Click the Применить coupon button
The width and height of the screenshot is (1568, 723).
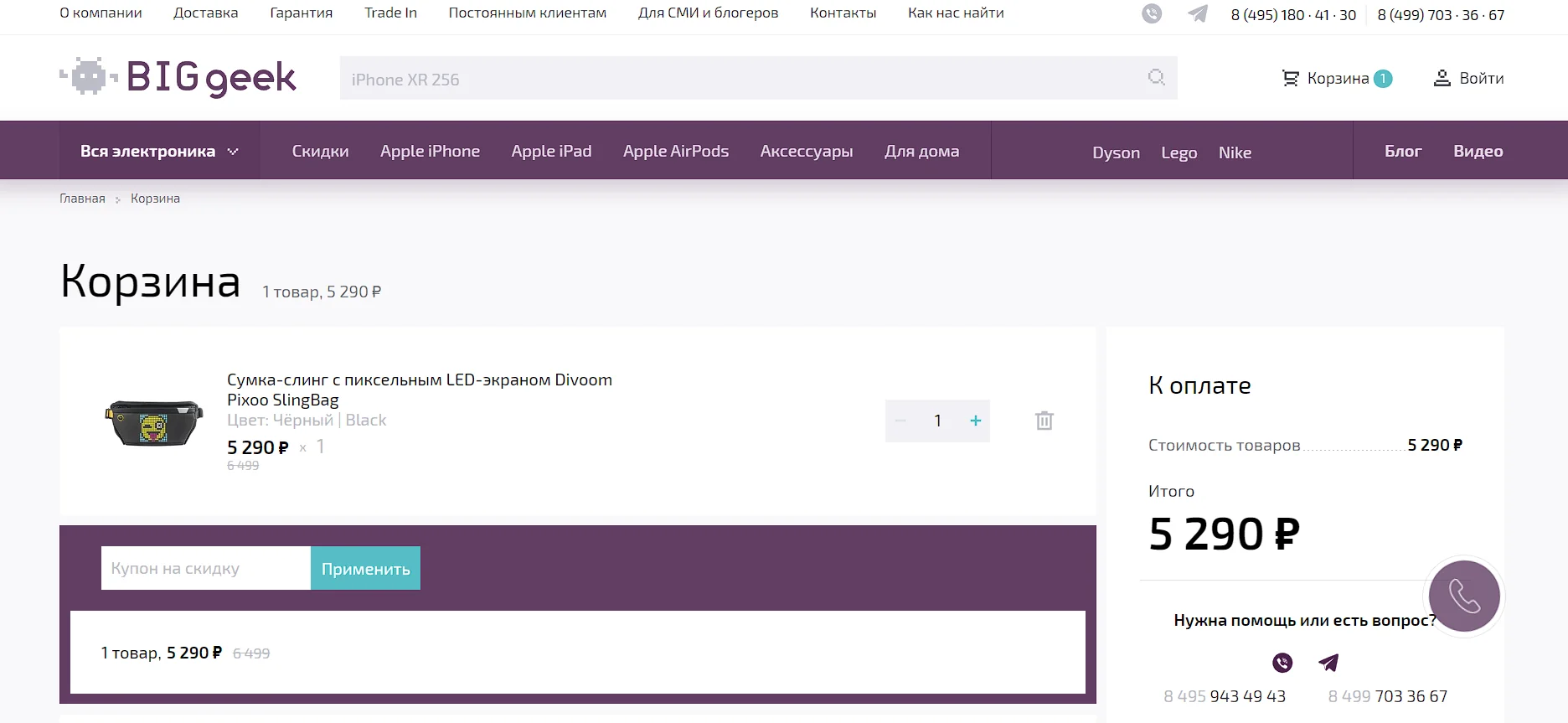pos(366,568)
